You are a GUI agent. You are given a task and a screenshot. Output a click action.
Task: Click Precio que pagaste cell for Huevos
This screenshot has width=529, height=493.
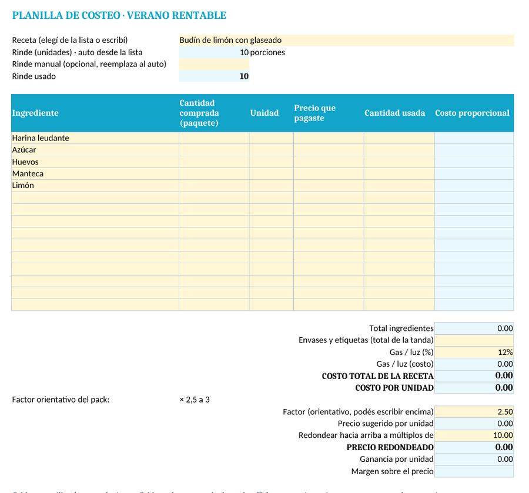(329, 162)
